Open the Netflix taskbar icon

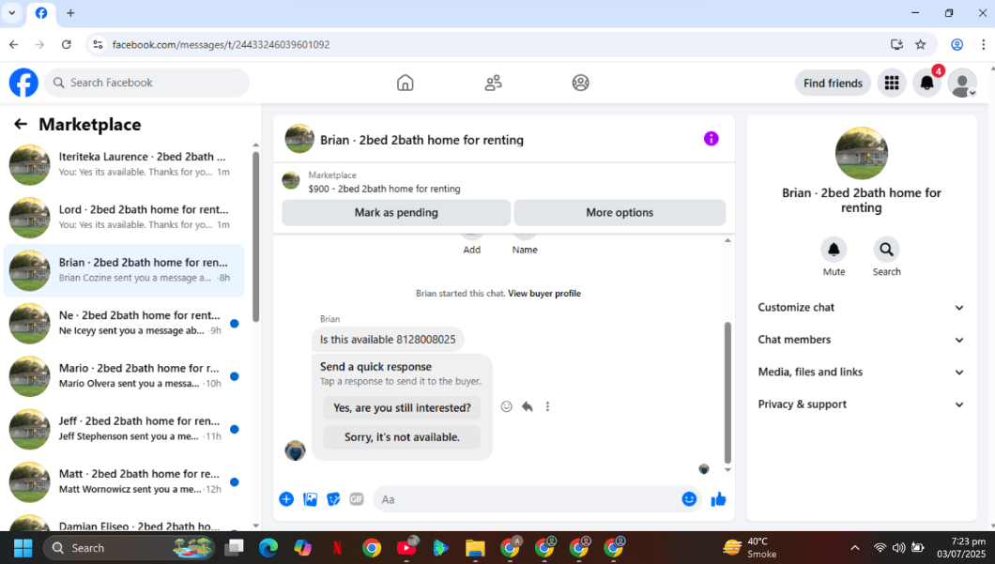coord(338,547)
